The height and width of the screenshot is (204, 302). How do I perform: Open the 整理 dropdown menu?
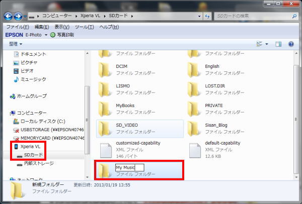tap(16, 44)
